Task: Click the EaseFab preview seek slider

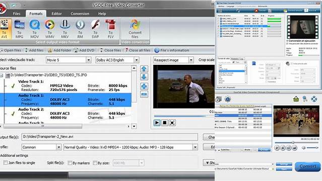Action: click(x=296, y=142)
